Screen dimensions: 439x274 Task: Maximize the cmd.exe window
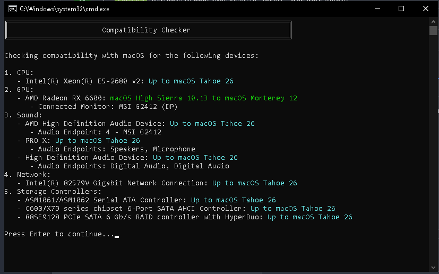pos(401,8)
